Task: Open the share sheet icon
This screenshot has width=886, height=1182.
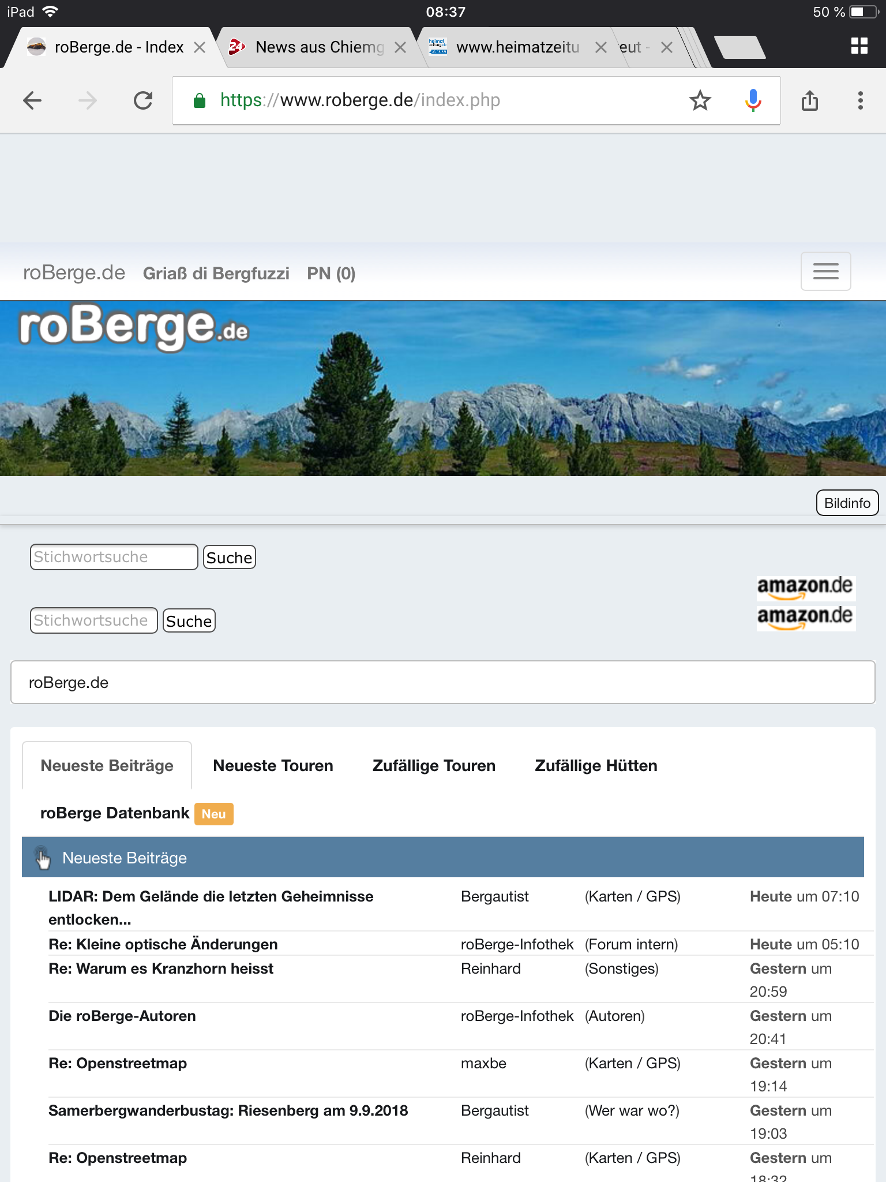Action: click(809, 100)
